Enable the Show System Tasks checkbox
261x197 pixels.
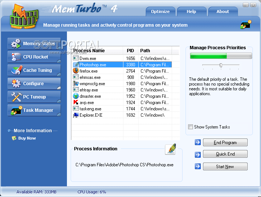click(x=190, y=127)
